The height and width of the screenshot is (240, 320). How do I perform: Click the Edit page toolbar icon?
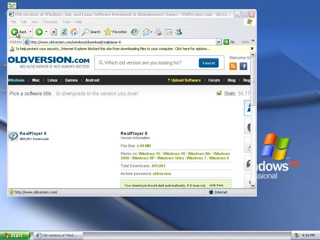click(168, 32)
